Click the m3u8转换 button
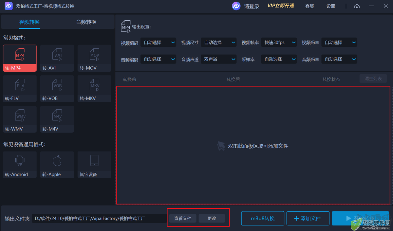 point(263,218)
